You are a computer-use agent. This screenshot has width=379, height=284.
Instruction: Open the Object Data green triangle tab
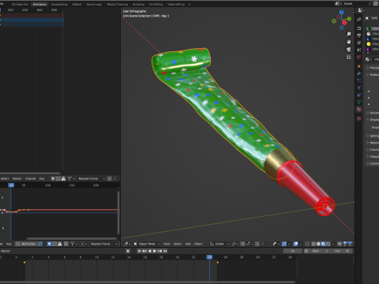pos(359,102)
